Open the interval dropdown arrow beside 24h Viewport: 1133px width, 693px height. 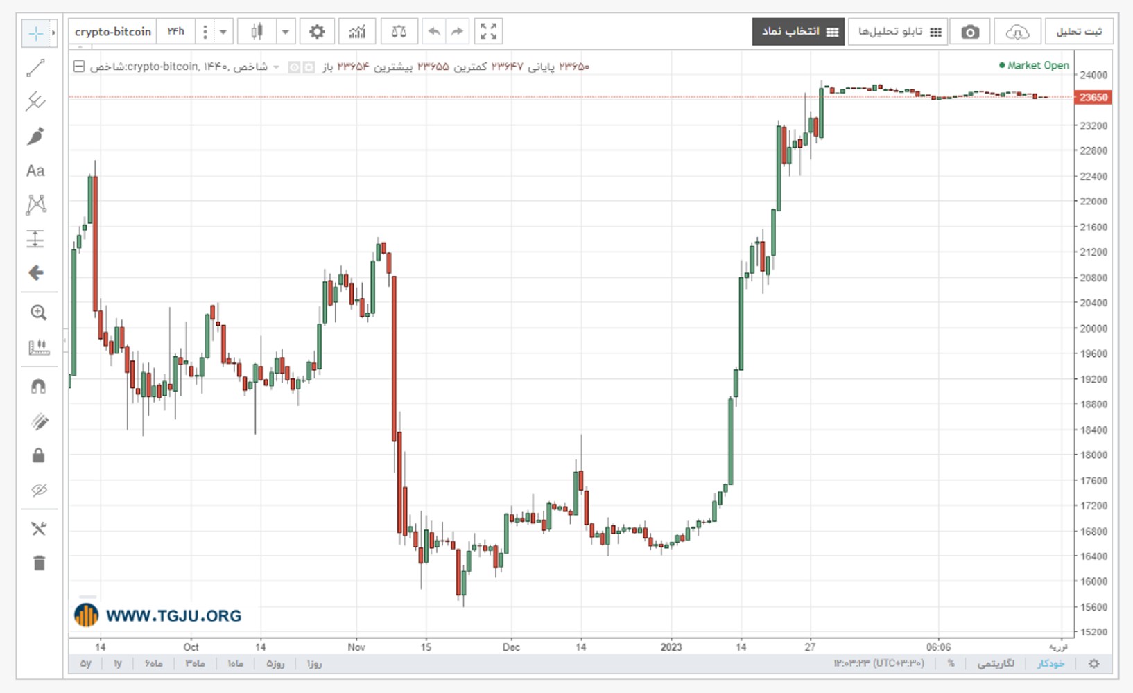click(223, 32)
